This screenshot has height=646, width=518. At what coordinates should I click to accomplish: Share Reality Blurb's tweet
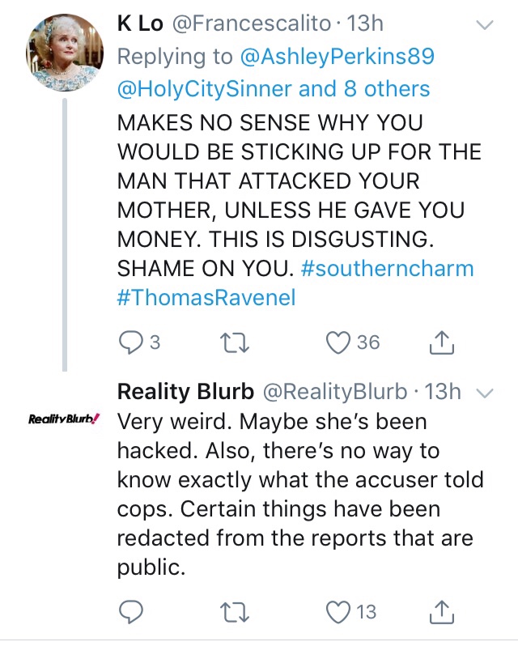441,611
